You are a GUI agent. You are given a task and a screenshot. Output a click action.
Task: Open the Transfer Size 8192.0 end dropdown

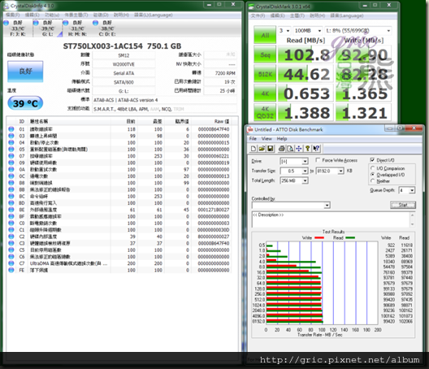point(340,171)
